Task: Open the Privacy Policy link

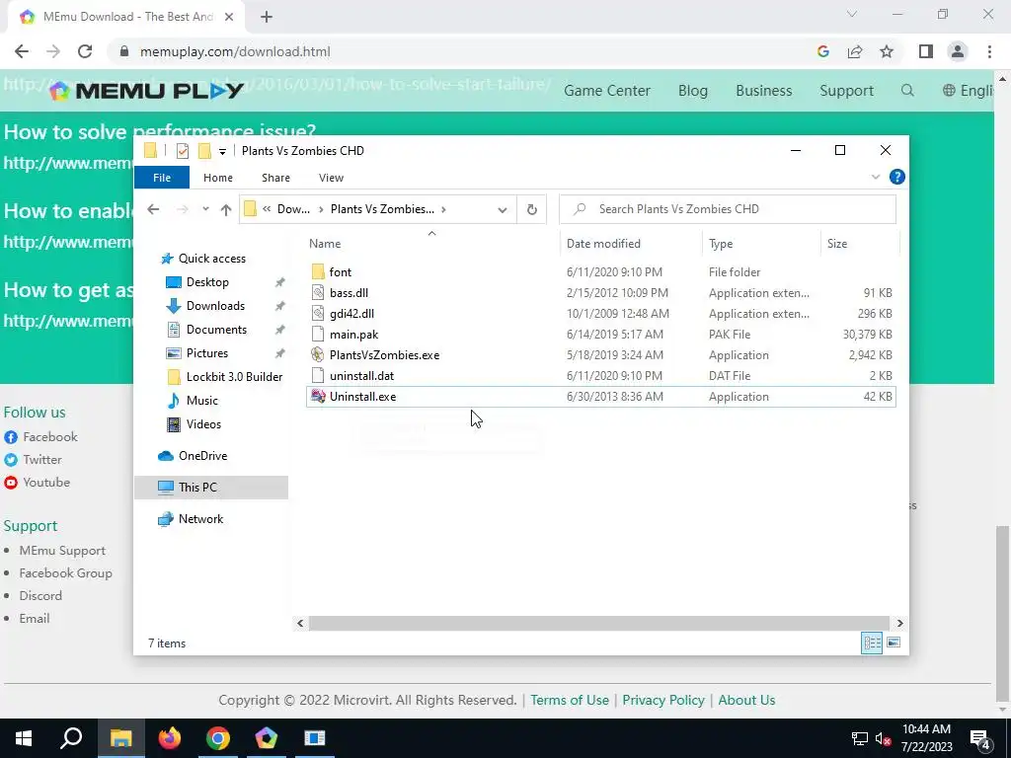Action: tap(663, 700)
